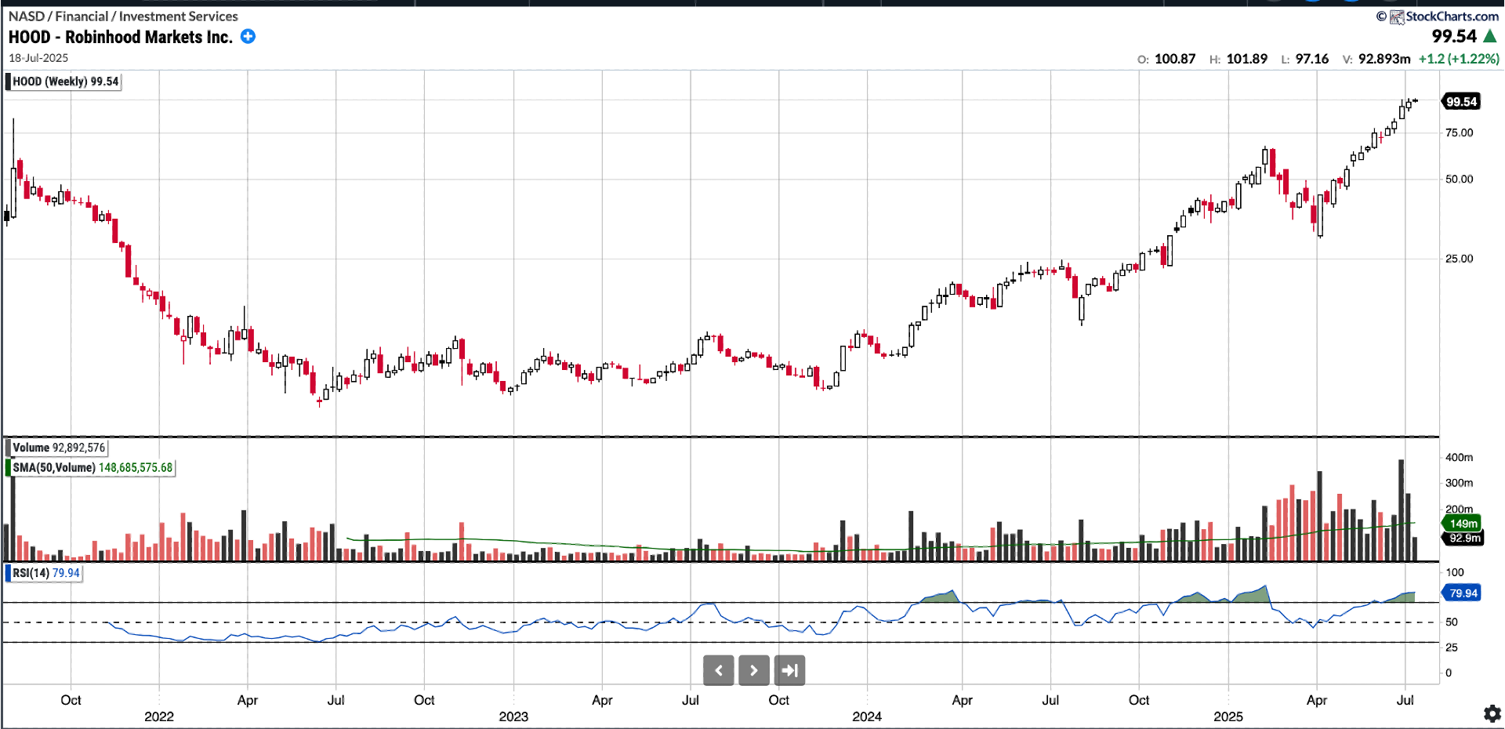
Task: Click the HOOD - Robinhood Markets Inc. title
Action: click(121, 37)
